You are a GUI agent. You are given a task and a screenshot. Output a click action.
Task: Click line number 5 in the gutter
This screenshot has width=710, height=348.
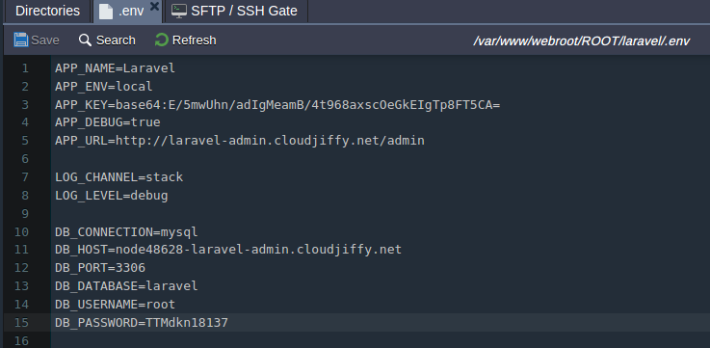coord(24,141)
